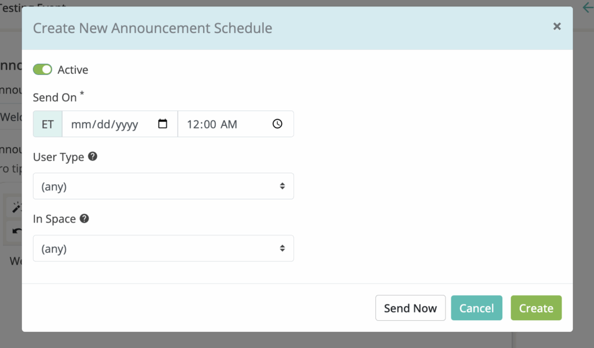The width and height of the screenshot is (594, 348).
Task: Click the back arrow behind the dialog
Action: click(x=587, y=9)
